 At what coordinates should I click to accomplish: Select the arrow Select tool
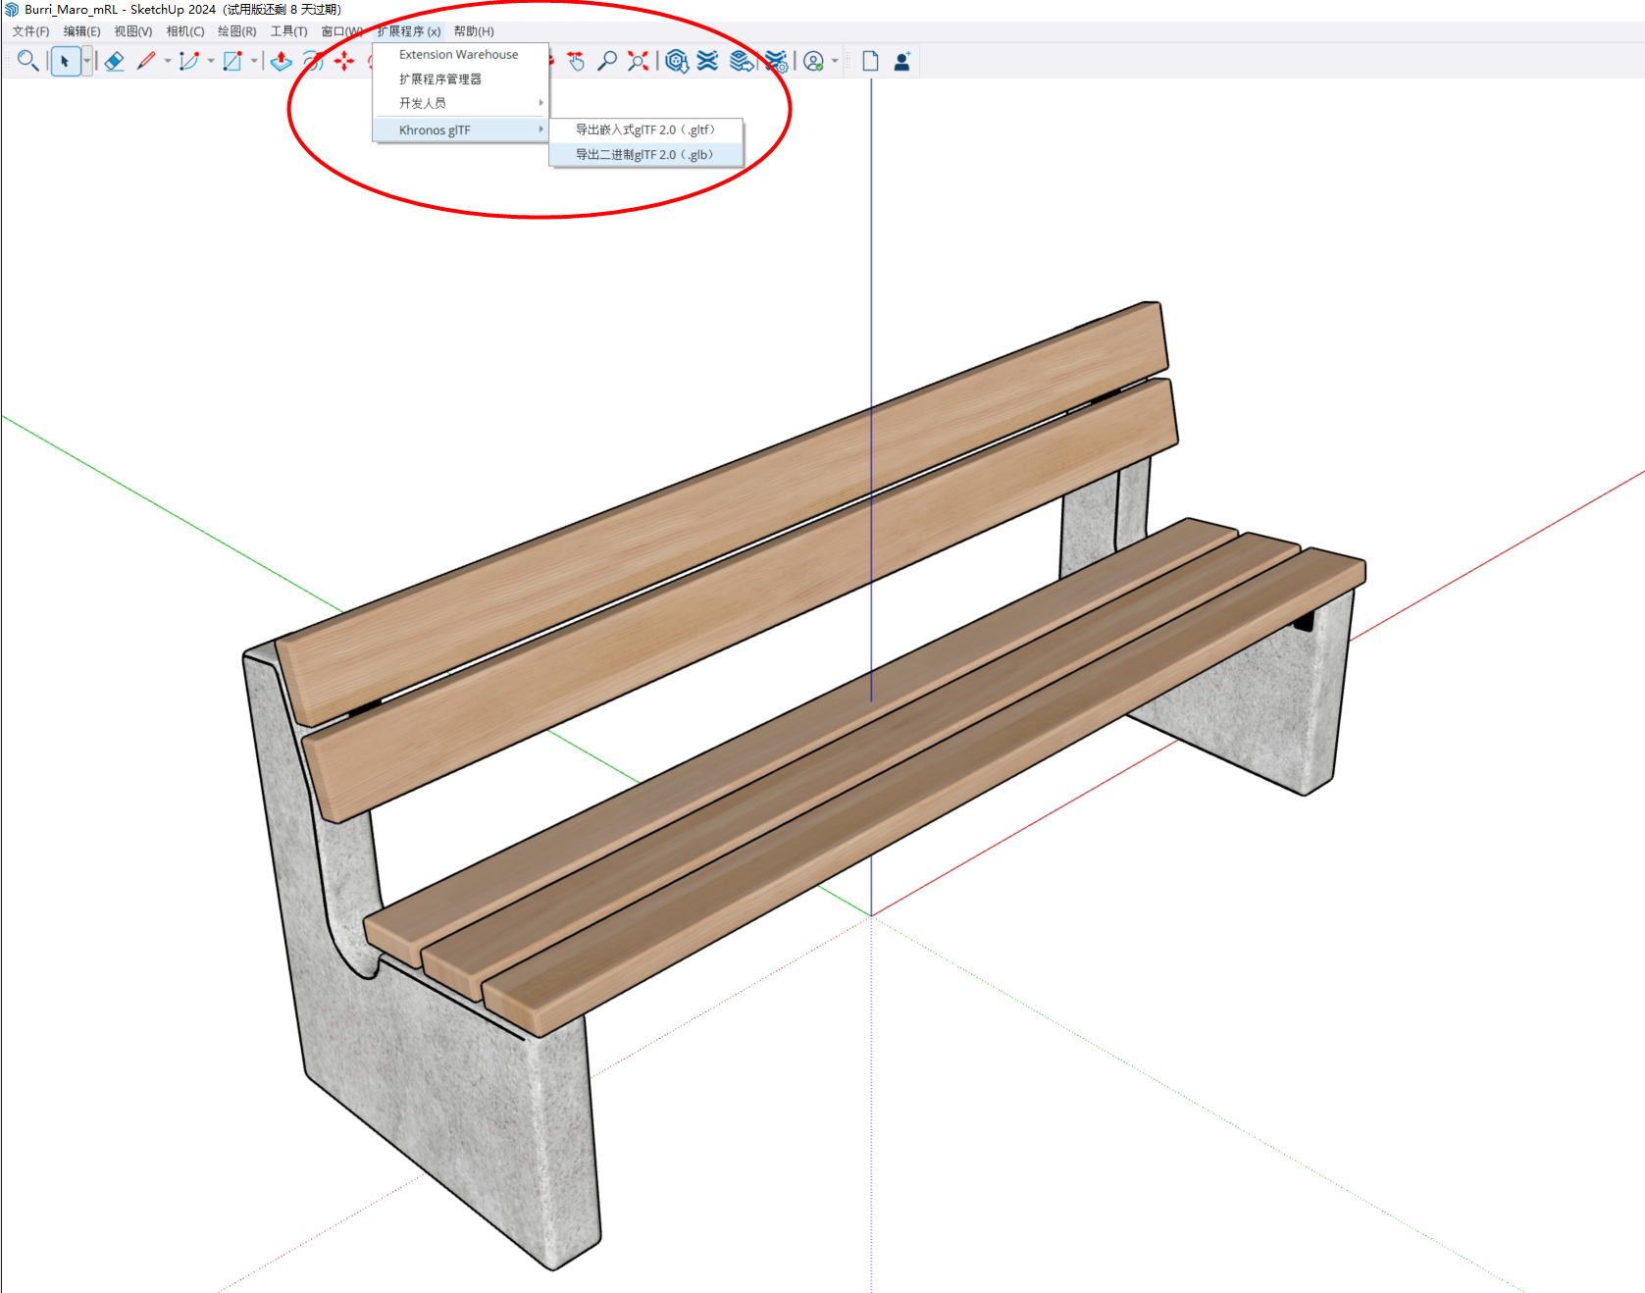point(65,61)
